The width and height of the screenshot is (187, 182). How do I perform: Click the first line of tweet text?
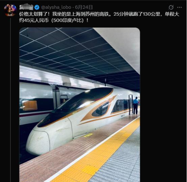tap(99, 14)
